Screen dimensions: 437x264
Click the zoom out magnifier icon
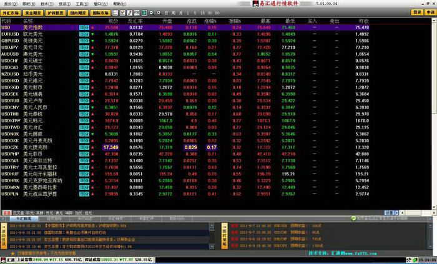click(x=152, y=13)
